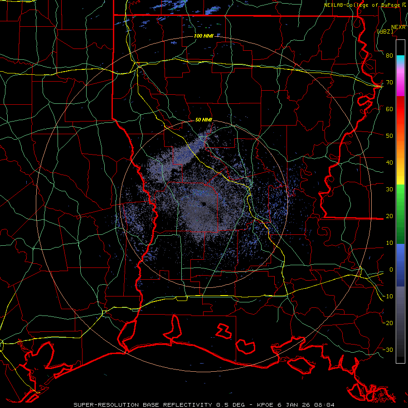Click the 30 dBZ scale value
Image resolution: width=408 pixels, height=408 pixels.
pos(389,189)
